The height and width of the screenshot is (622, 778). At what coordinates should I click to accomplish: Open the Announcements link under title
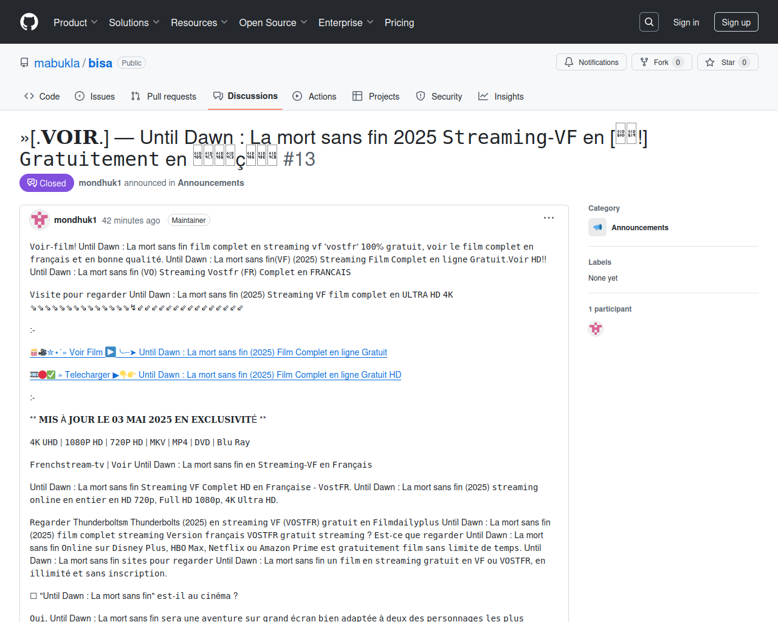coord(211,183)
